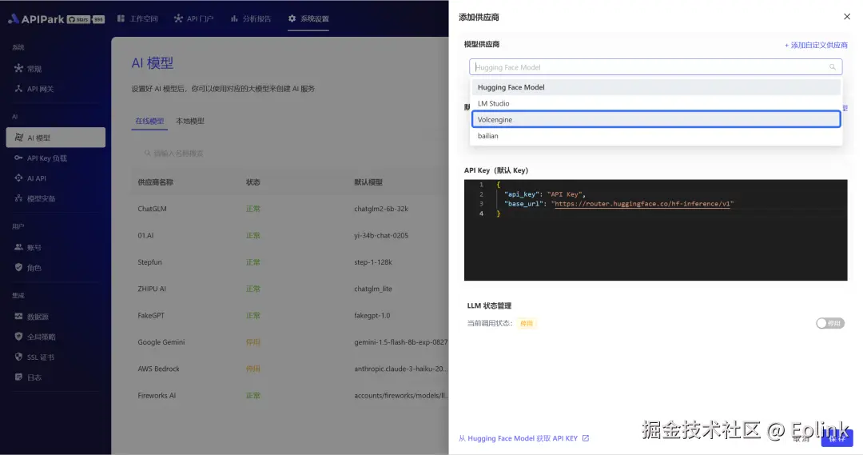The image size is (863, 455).
Task: Click the 停用 status of Google Gemini
Action: [x=253, y=342]
